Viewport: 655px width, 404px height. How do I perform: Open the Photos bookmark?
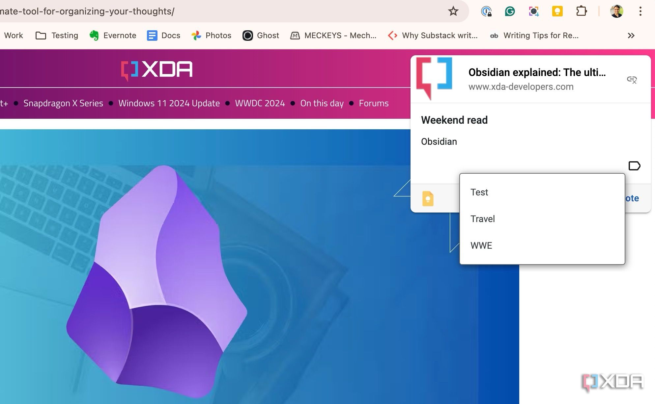[211, 36]
